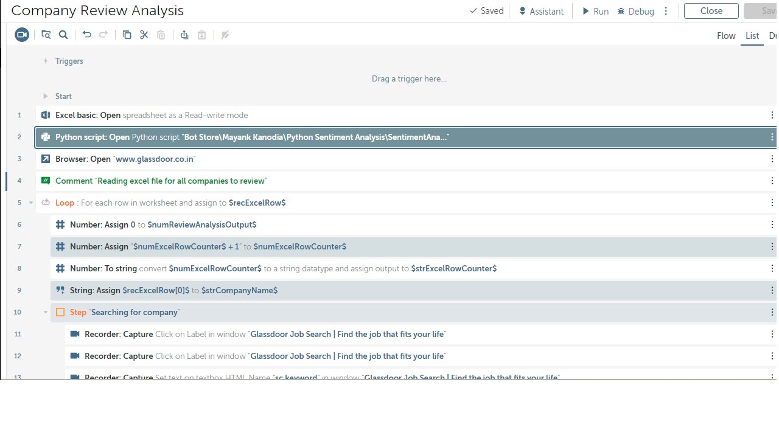Click the Undo arrow in toolbar
779x438 pixels.
tap(86, 35)
